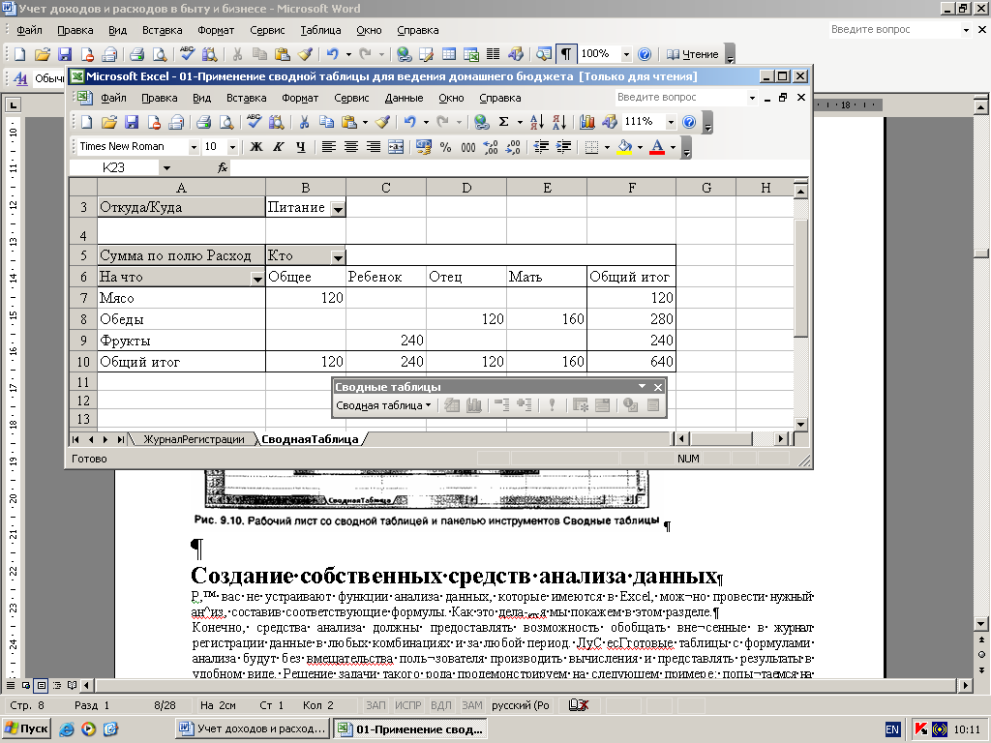The height and width of the screenshot is (743, 991).
Task: Click the Copy icon in Excel toolbar
Action: coord(326,122)
